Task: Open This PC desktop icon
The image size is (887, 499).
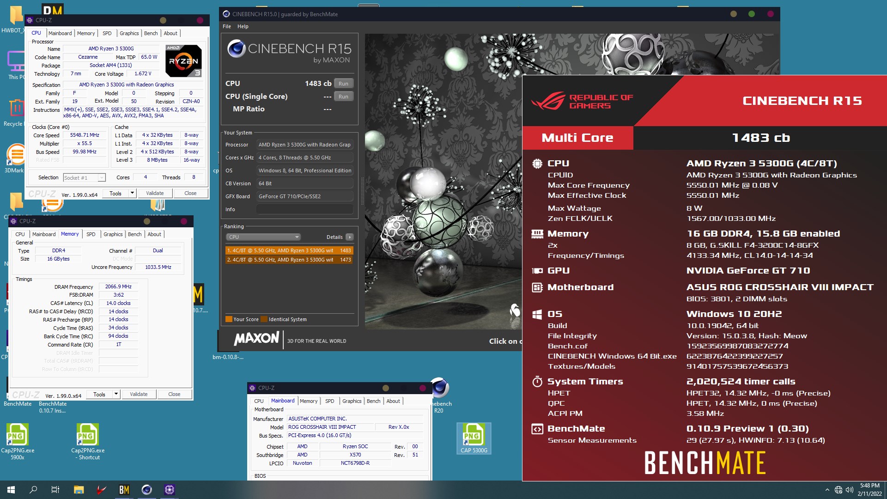Action: 17,65
